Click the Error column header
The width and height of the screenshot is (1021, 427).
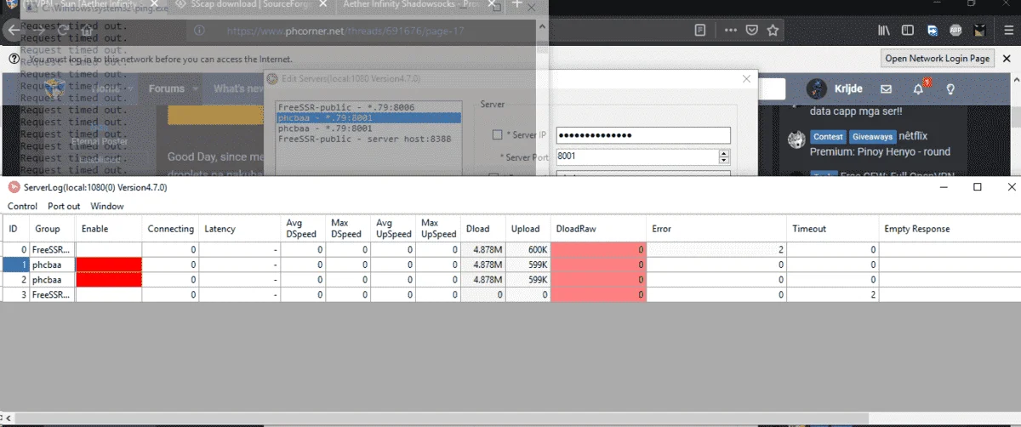coord(716,229)
